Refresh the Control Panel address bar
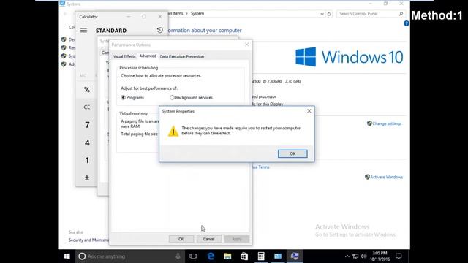Image resolution: width=468 pixels, height=263 pixels. [x=329, y=14]
